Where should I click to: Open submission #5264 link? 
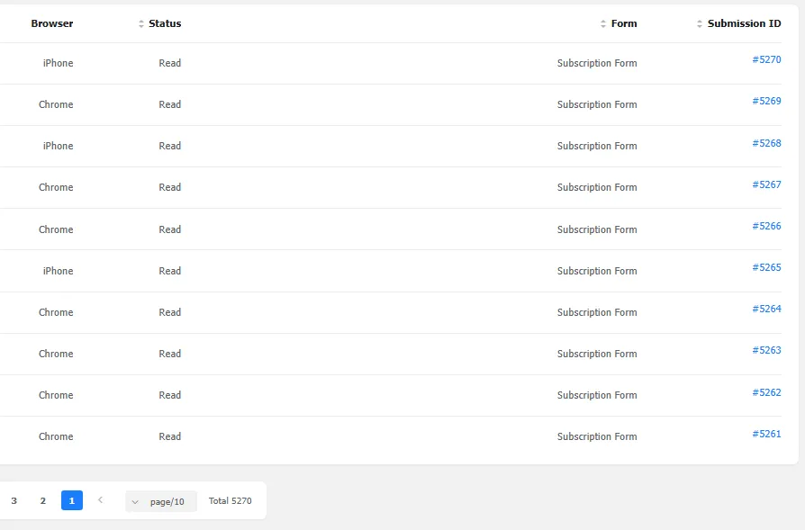click(x=766, y=309)
